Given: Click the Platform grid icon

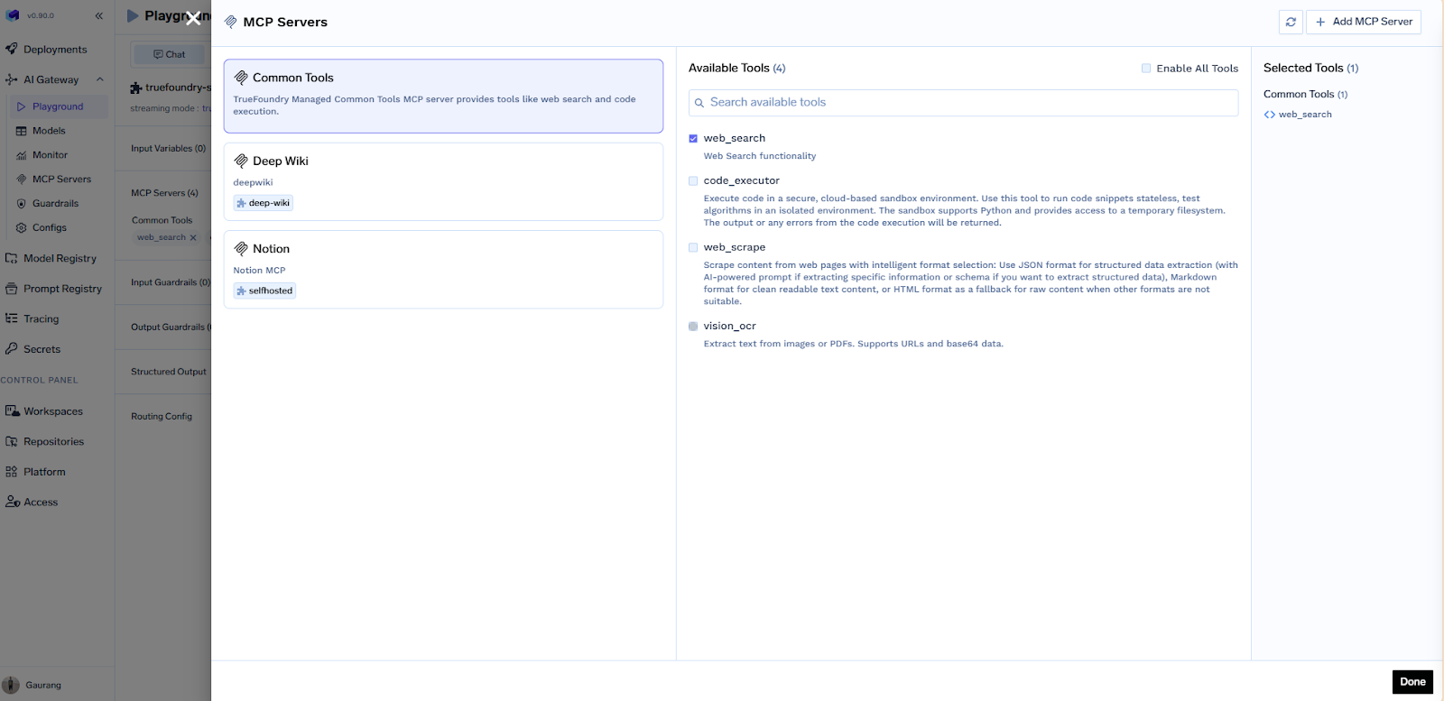Looking at the screenshot, I should tap(12, 472).
